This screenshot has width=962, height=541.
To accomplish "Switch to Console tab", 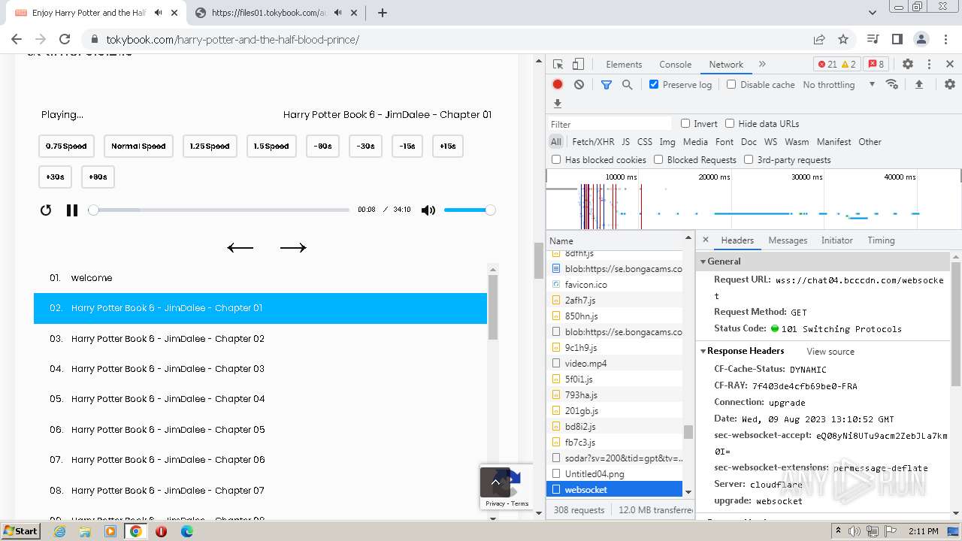I will (675, 65).
